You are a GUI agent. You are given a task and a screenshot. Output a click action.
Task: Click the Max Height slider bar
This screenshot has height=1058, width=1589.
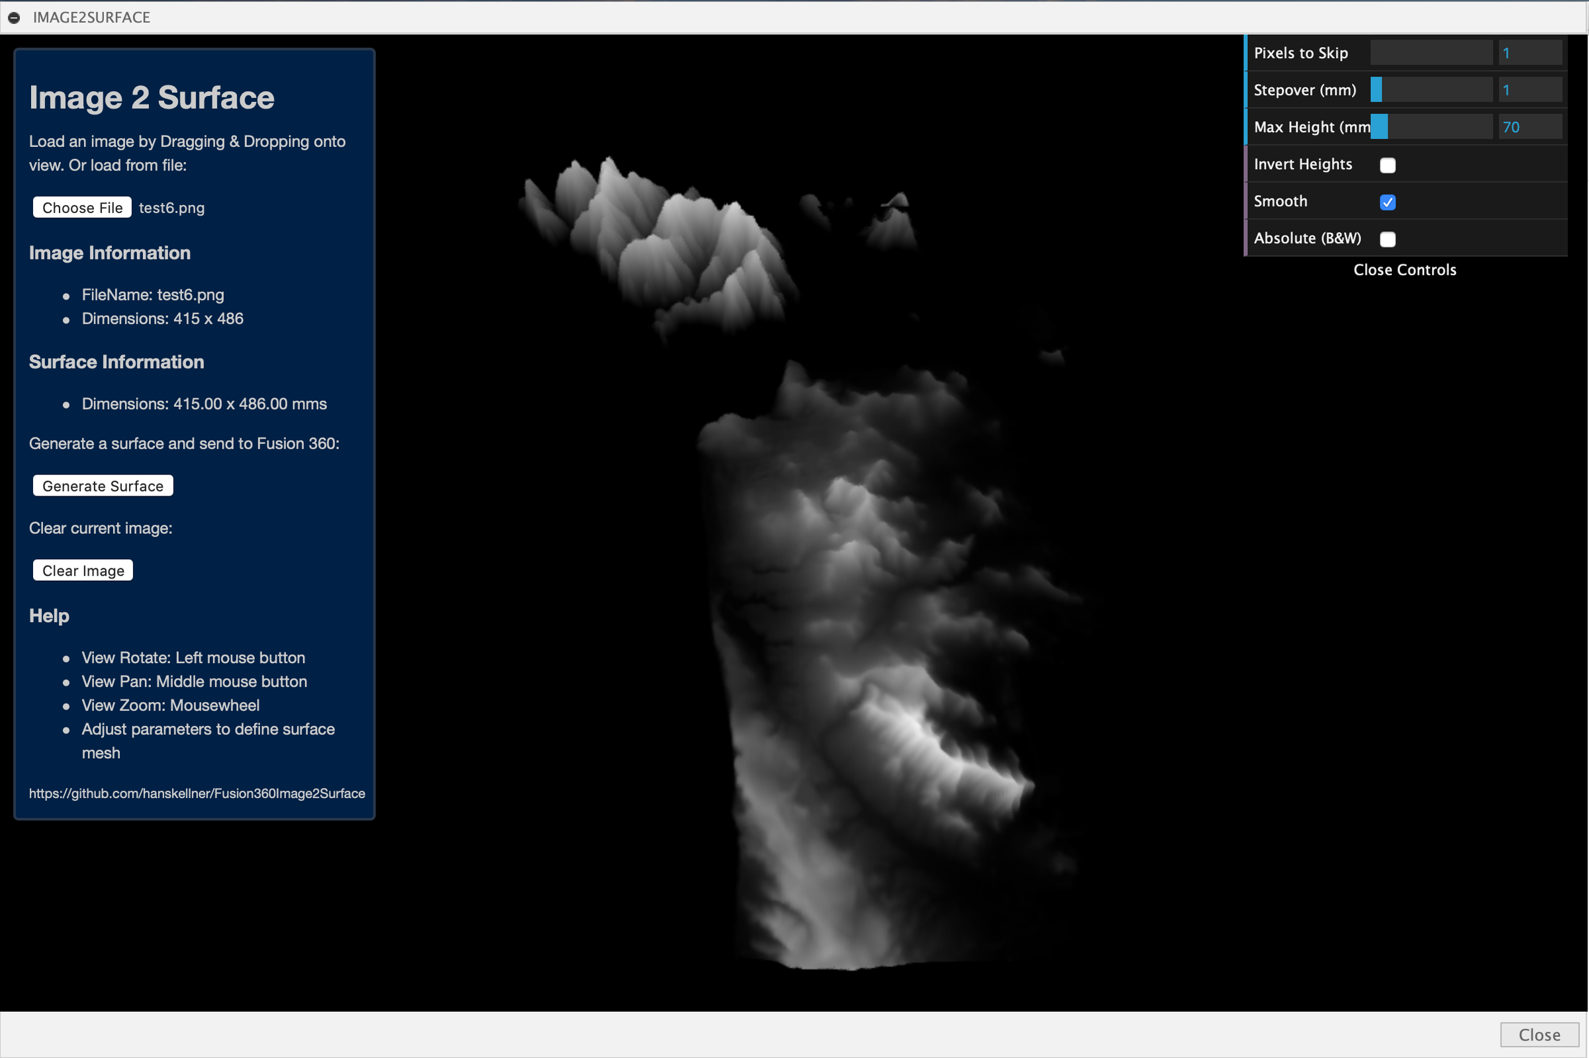pos(1430,128)
